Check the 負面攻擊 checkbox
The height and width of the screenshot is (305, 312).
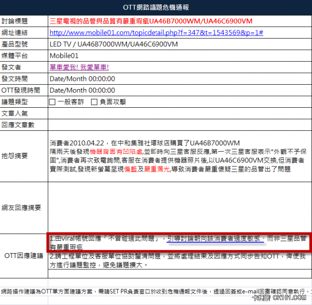pyautogui.click(x=94, y=102)
